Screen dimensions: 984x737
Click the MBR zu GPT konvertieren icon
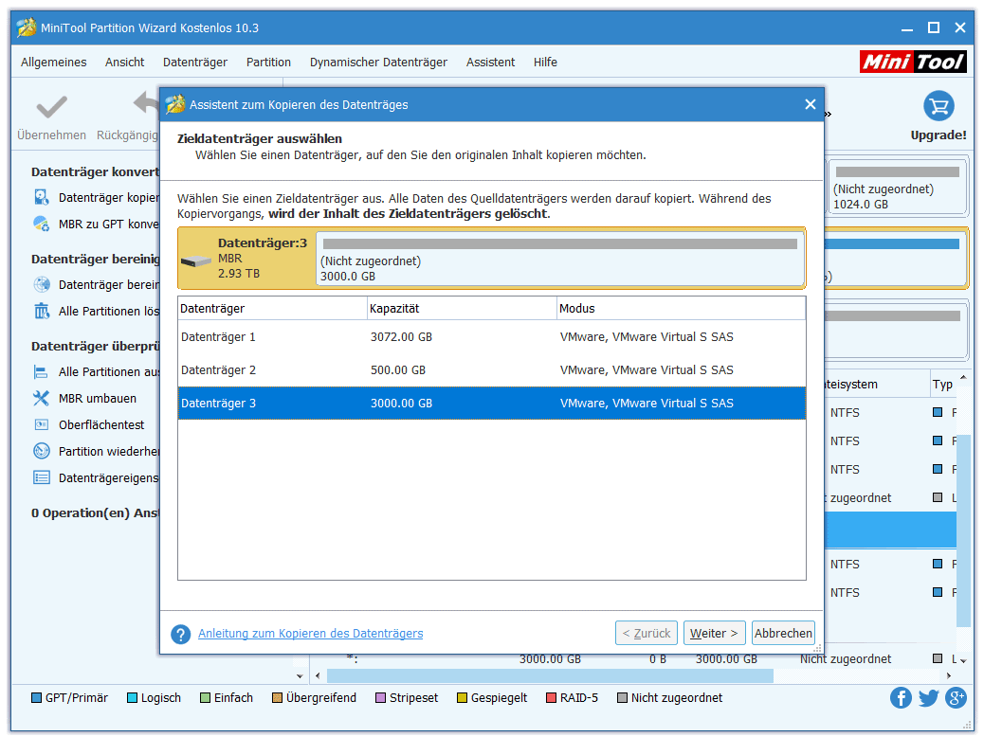pyautogui.click(x=42, y=224)
